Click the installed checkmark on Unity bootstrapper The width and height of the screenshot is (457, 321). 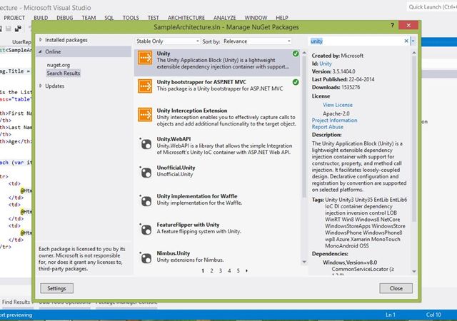tap(296, 82)
